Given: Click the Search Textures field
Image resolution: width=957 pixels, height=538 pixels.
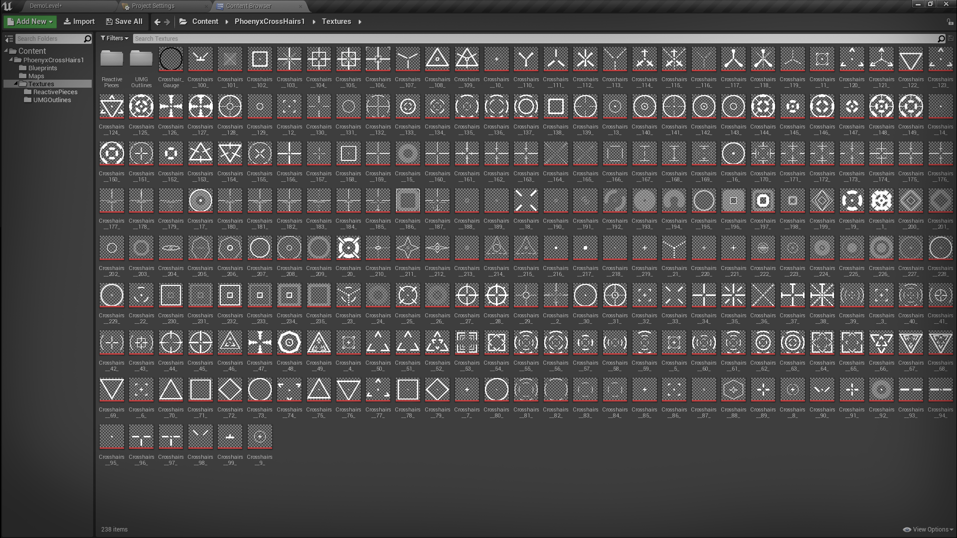Looking at the screenshot, I should point(535,38).
